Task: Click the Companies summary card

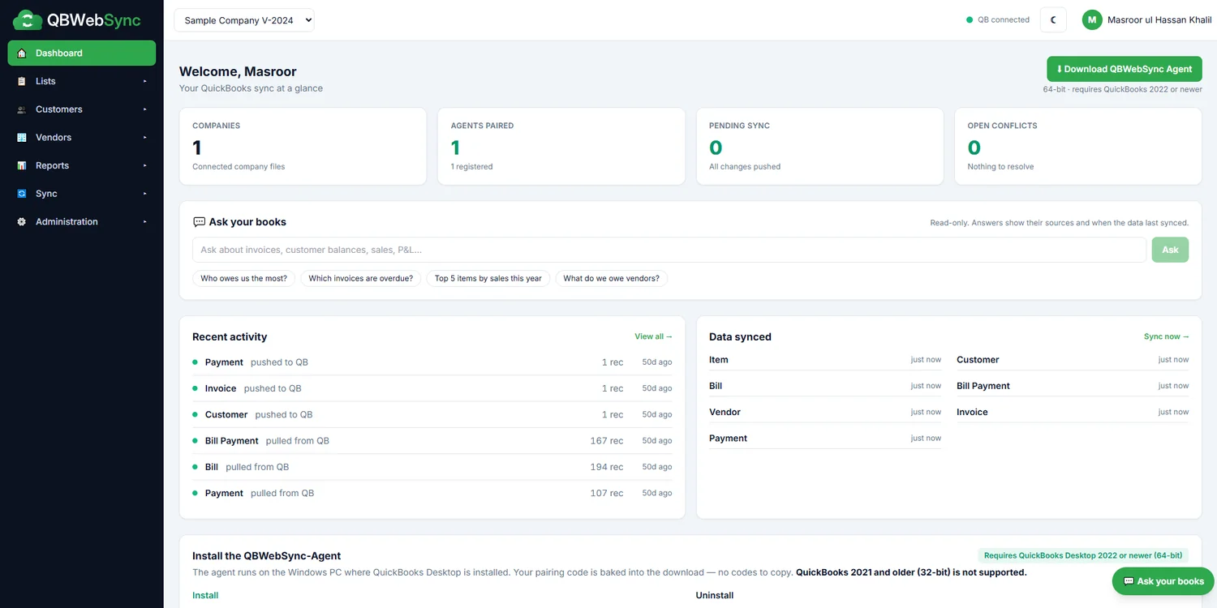Action: click(303, 147)
